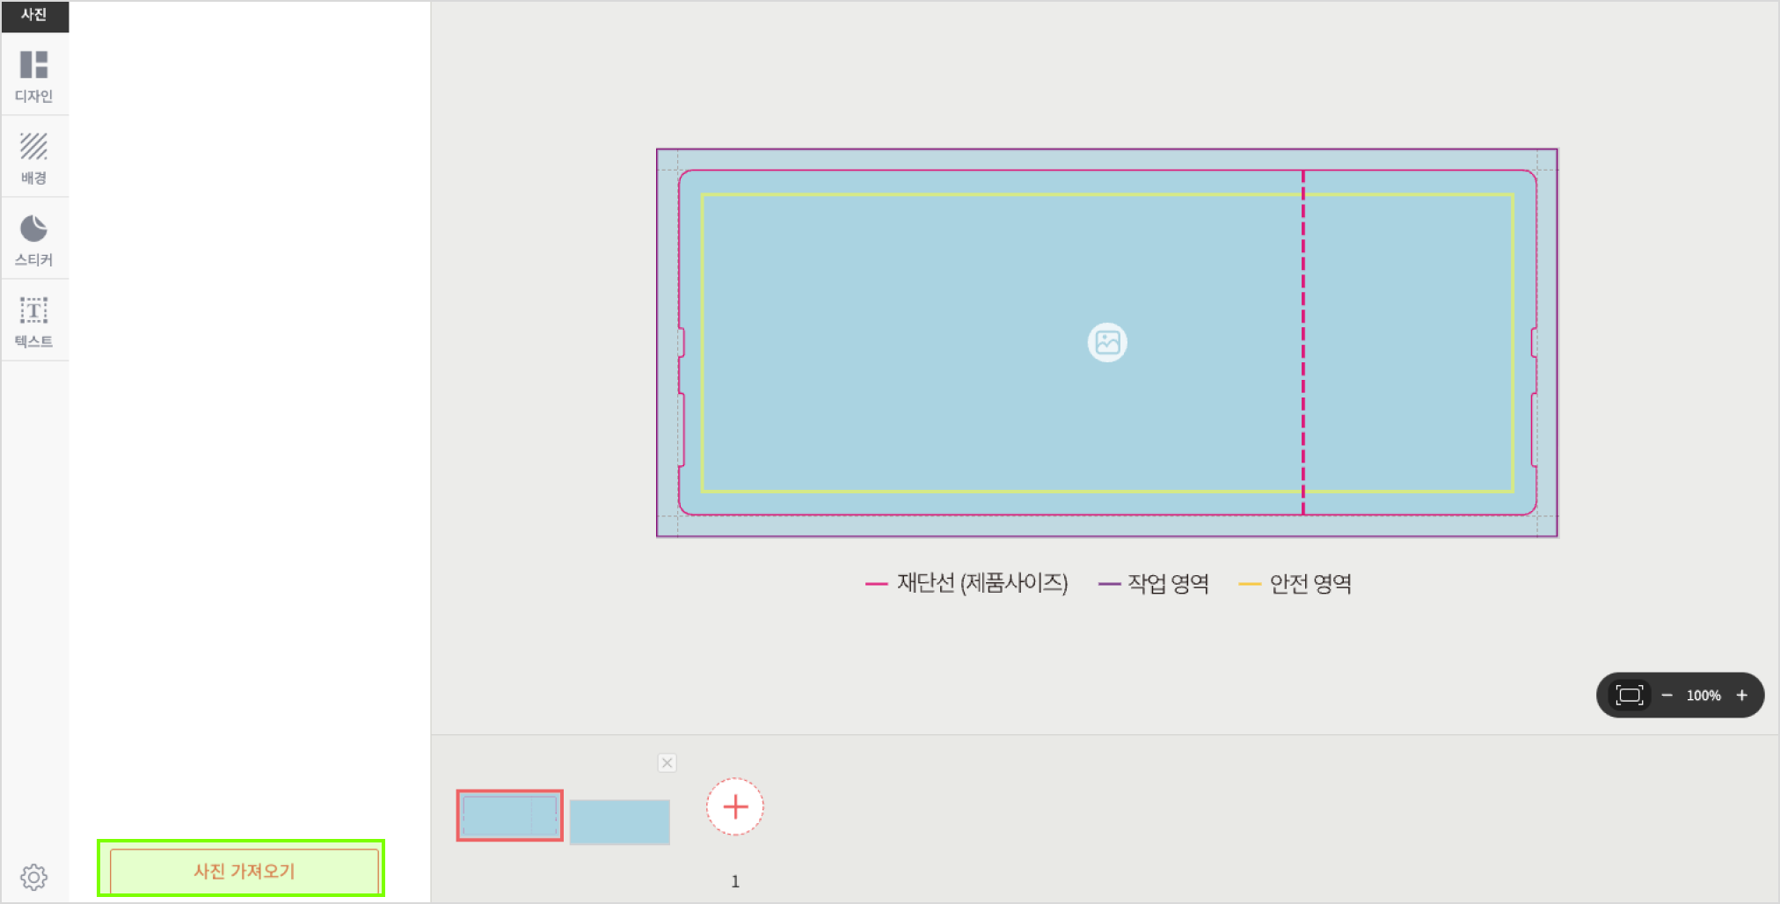Screen dimensions: 1780x904
Task: Open the 사진 (Photo) tab
Action: [x=34, y=15]
